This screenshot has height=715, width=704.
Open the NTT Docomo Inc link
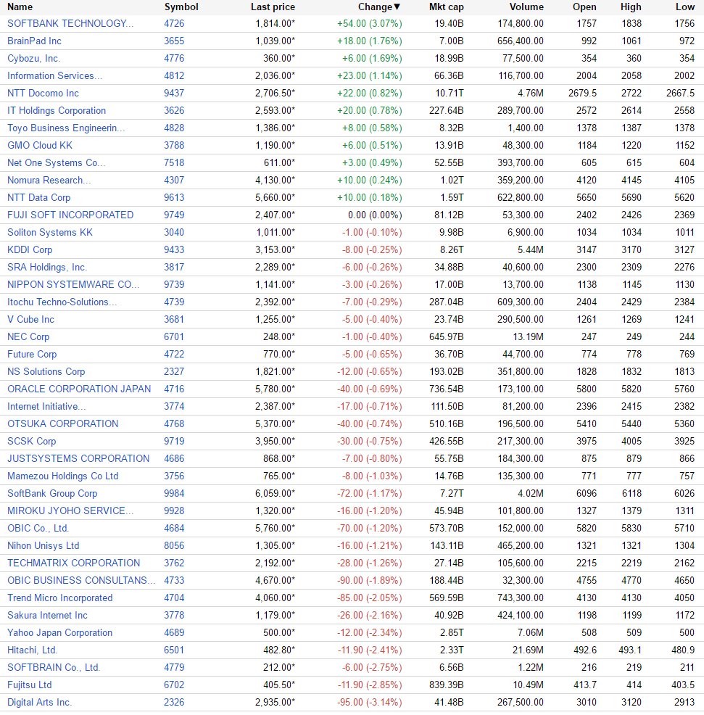point(43,93)
